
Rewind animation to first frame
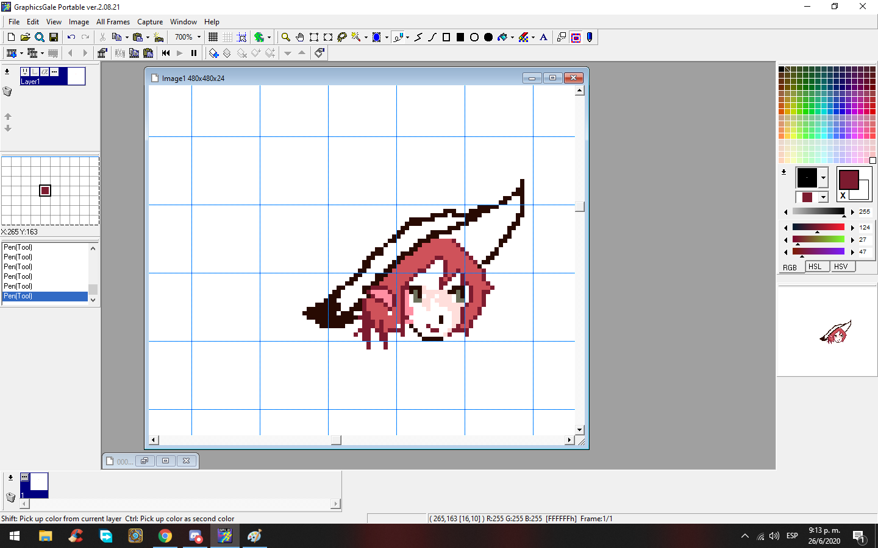click(166, 54)
